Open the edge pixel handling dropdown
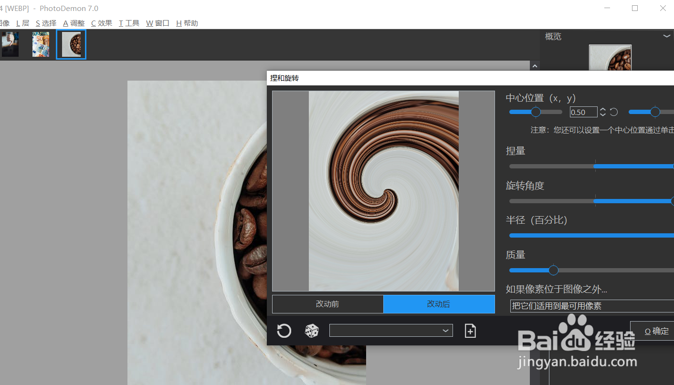 (592, 306)
